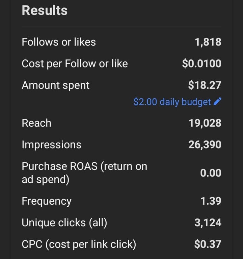Select the Unique clicks (all) label
Viewport: 243px width, 259px height.
tap(64, 223)
